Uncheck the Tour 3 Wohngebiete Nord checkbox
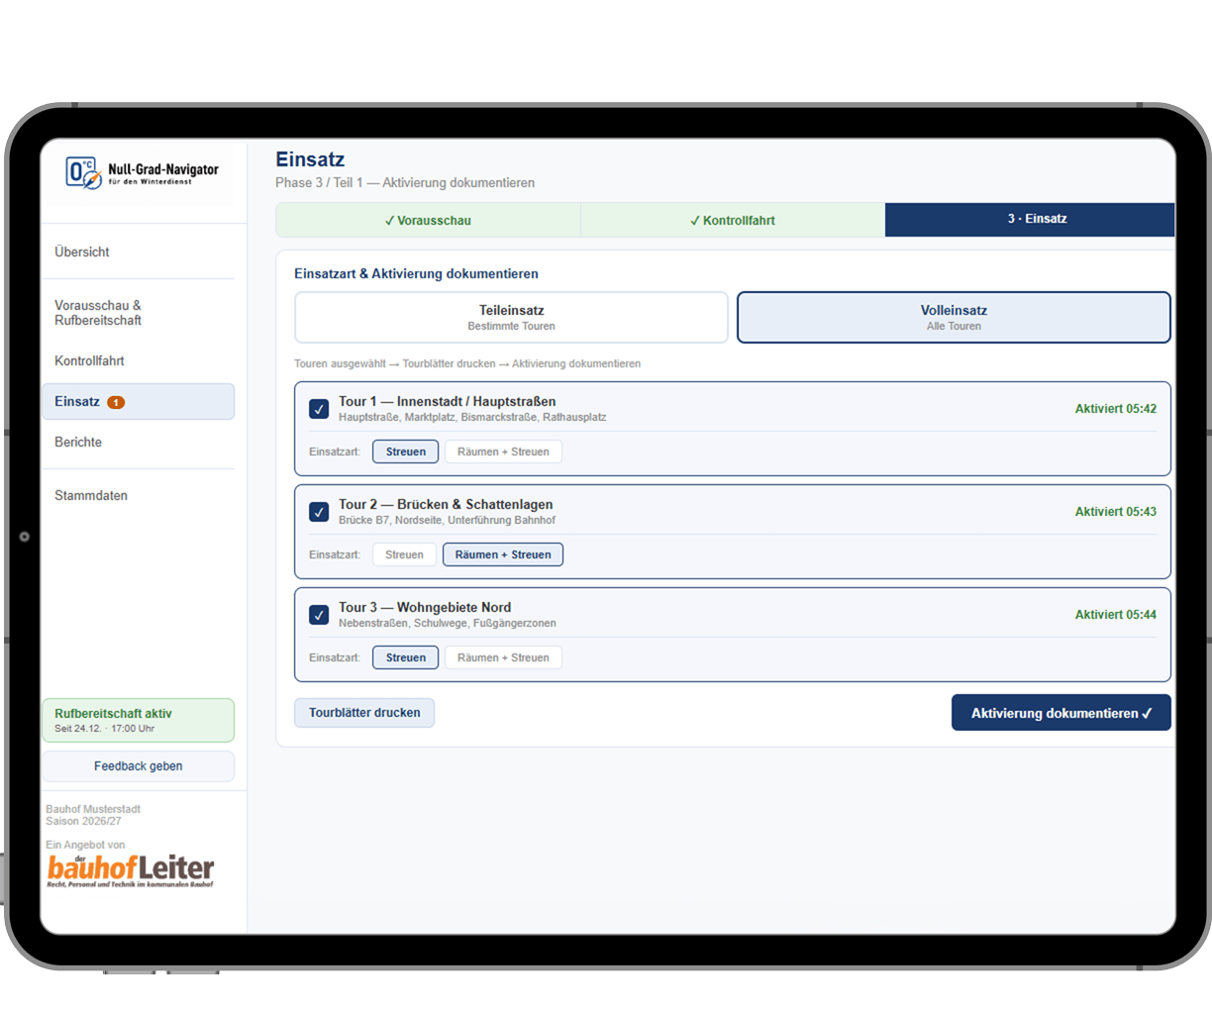This screenshot has width=1212, height=1010. pyautogui.click(x=319, y=615)
